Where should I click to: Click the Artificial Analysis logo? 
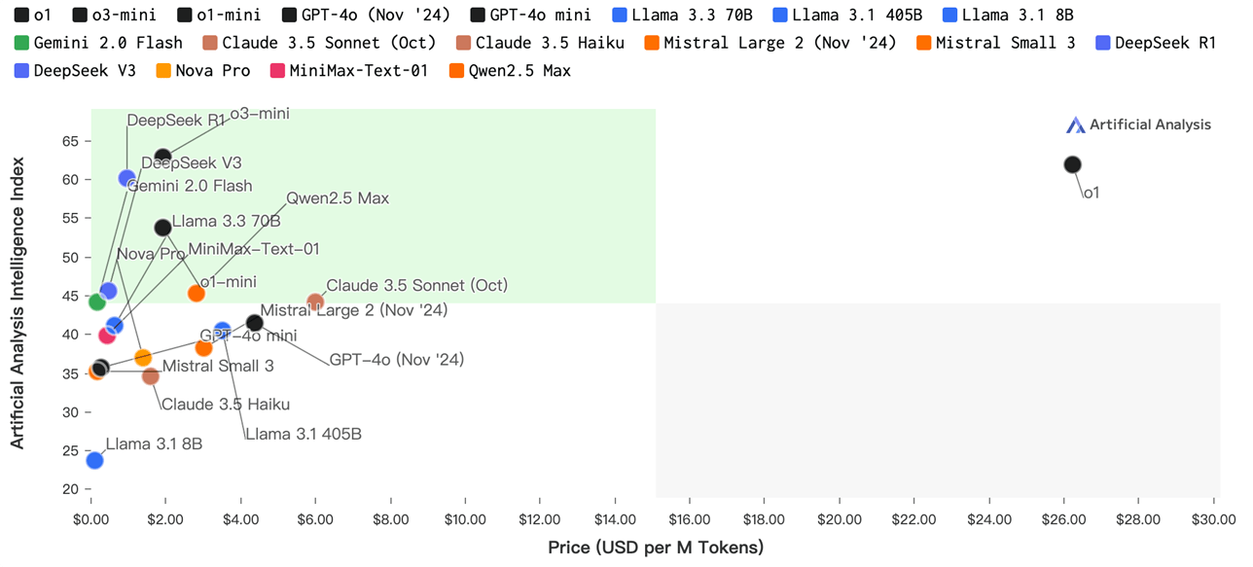[x=1138, y=124]
